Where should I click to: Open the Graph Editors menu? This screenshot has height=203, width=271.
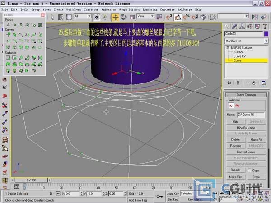(x=129, y=9)
